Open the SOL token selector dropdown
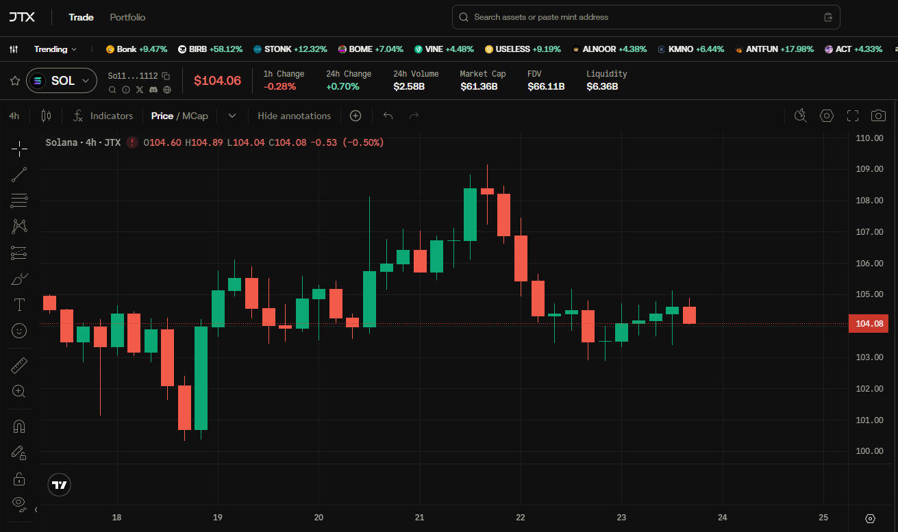898x532 pixels. [x=62, y=81]
